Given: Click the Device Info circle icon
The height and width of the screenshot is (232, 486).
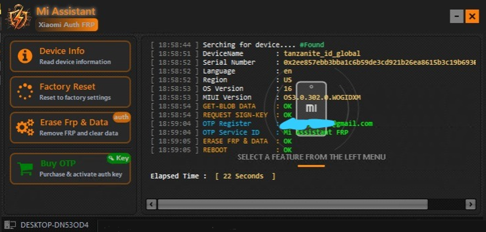Looking at the screenshot, I should click(25, 56).
